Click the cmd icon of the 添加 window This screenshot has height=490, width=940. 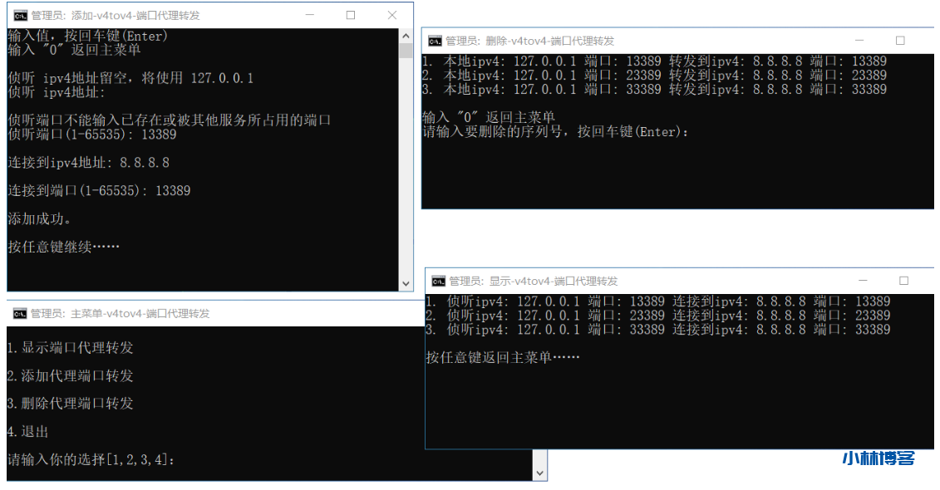20,15
